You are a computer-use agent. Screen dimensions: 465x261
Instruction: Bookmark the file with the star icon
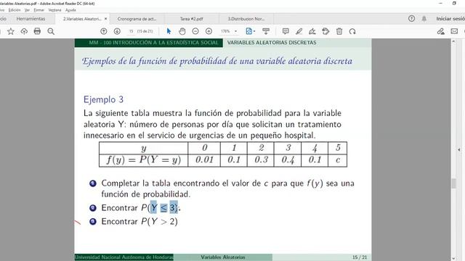(11, 31)
